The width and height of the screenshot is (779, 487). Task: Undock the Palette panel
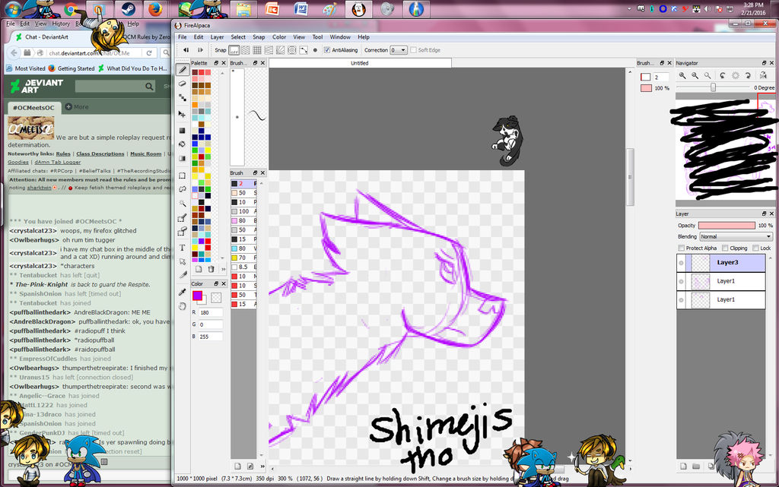coord(216,63)
